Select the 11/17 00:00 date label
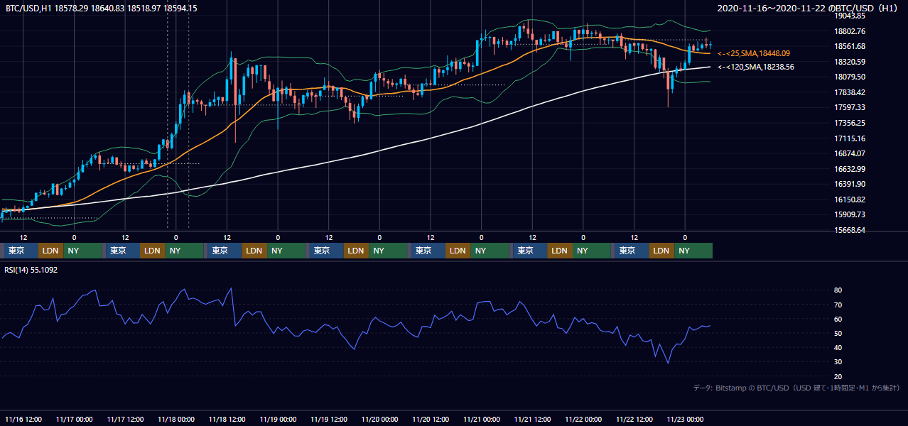The width and height of the screenshot is (908, 426). point(75,420)
